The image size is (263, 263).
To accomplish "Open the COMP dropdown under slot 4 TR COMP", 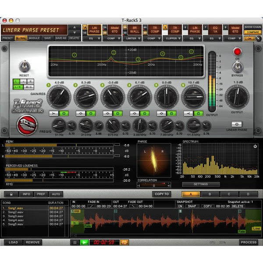I will pos(153,39).
